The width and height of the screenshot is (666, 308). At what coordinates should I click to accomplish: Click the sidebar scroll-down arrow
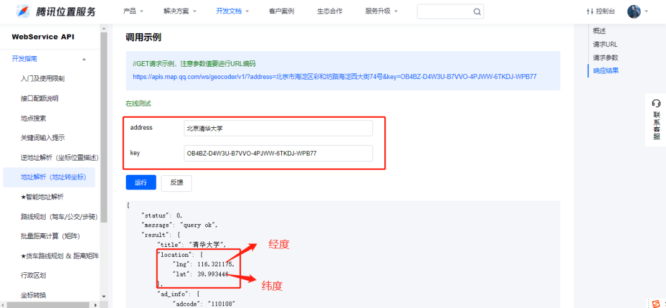click(x=104, y=296)
